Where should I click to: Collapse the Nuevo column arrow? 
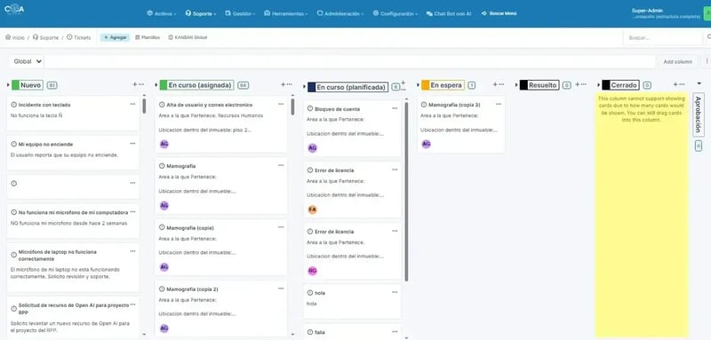[8, 84]
